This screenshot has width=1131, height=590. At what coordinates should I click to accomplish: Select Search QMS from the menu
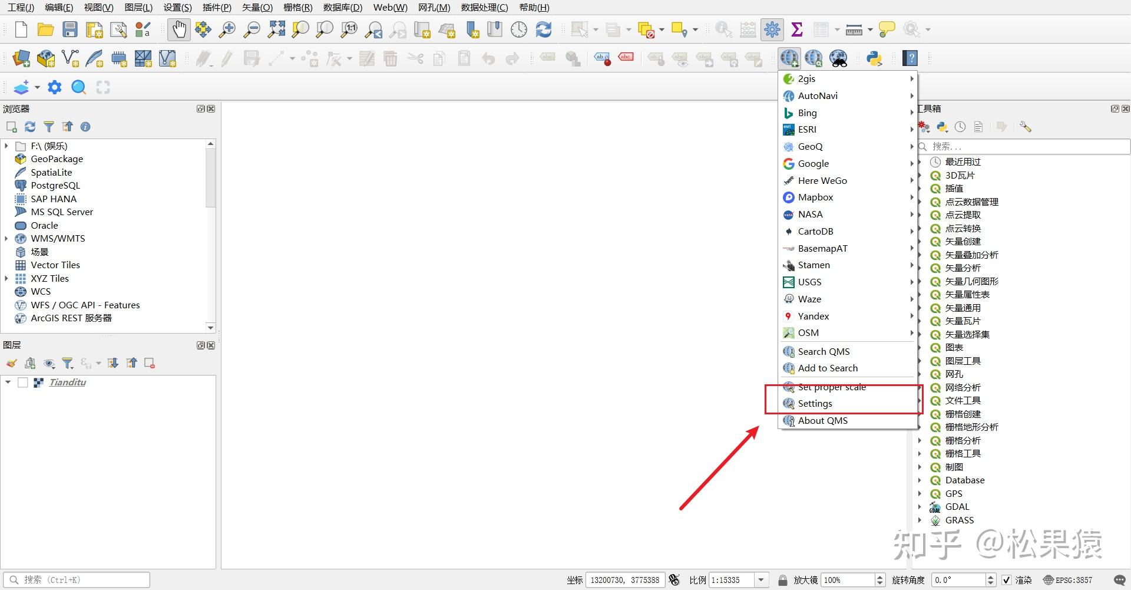(848, 352)
